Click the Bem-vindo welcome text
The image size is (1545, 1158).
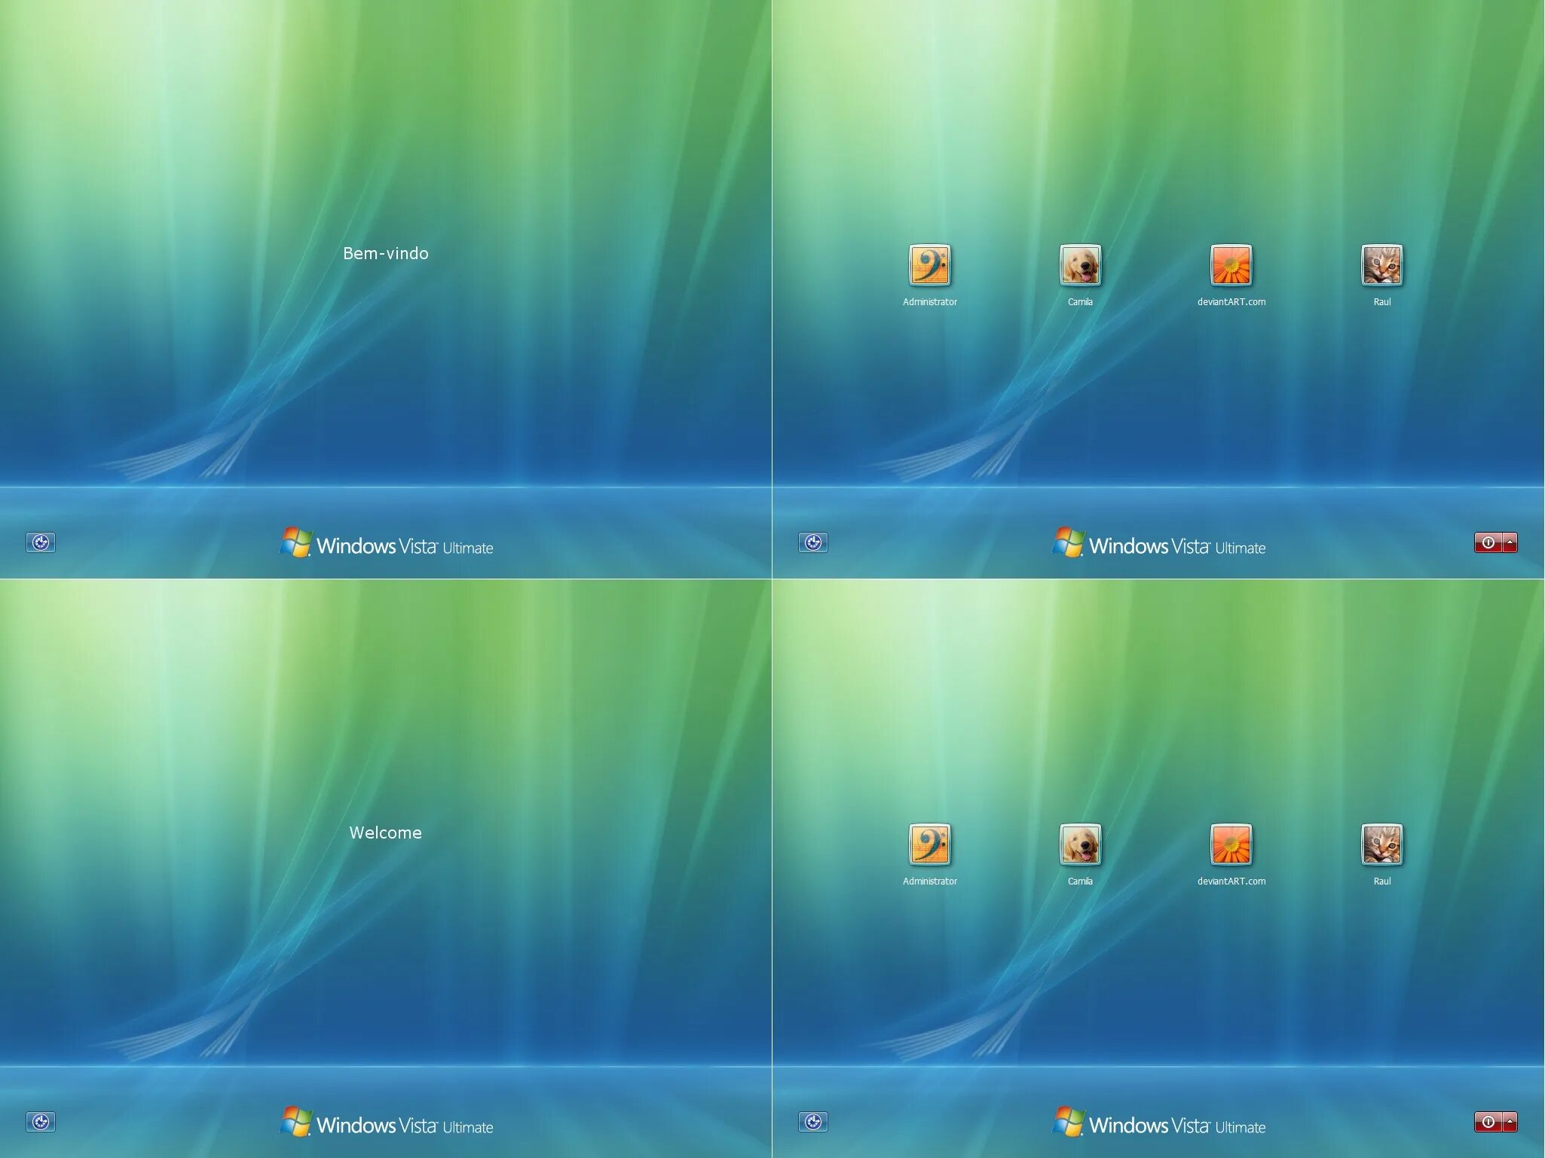pos(386,254)
